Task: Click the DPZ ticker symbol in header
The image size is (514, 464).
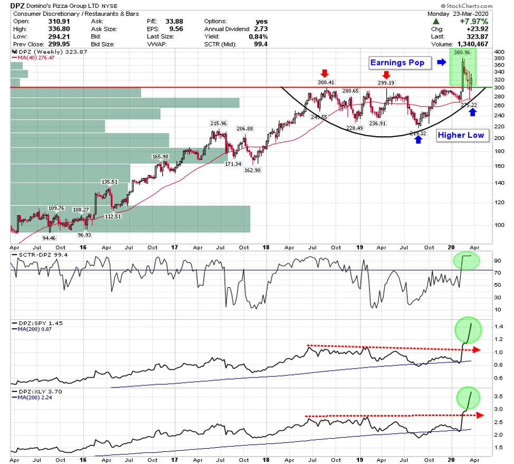Action: (x=18, y=6)
